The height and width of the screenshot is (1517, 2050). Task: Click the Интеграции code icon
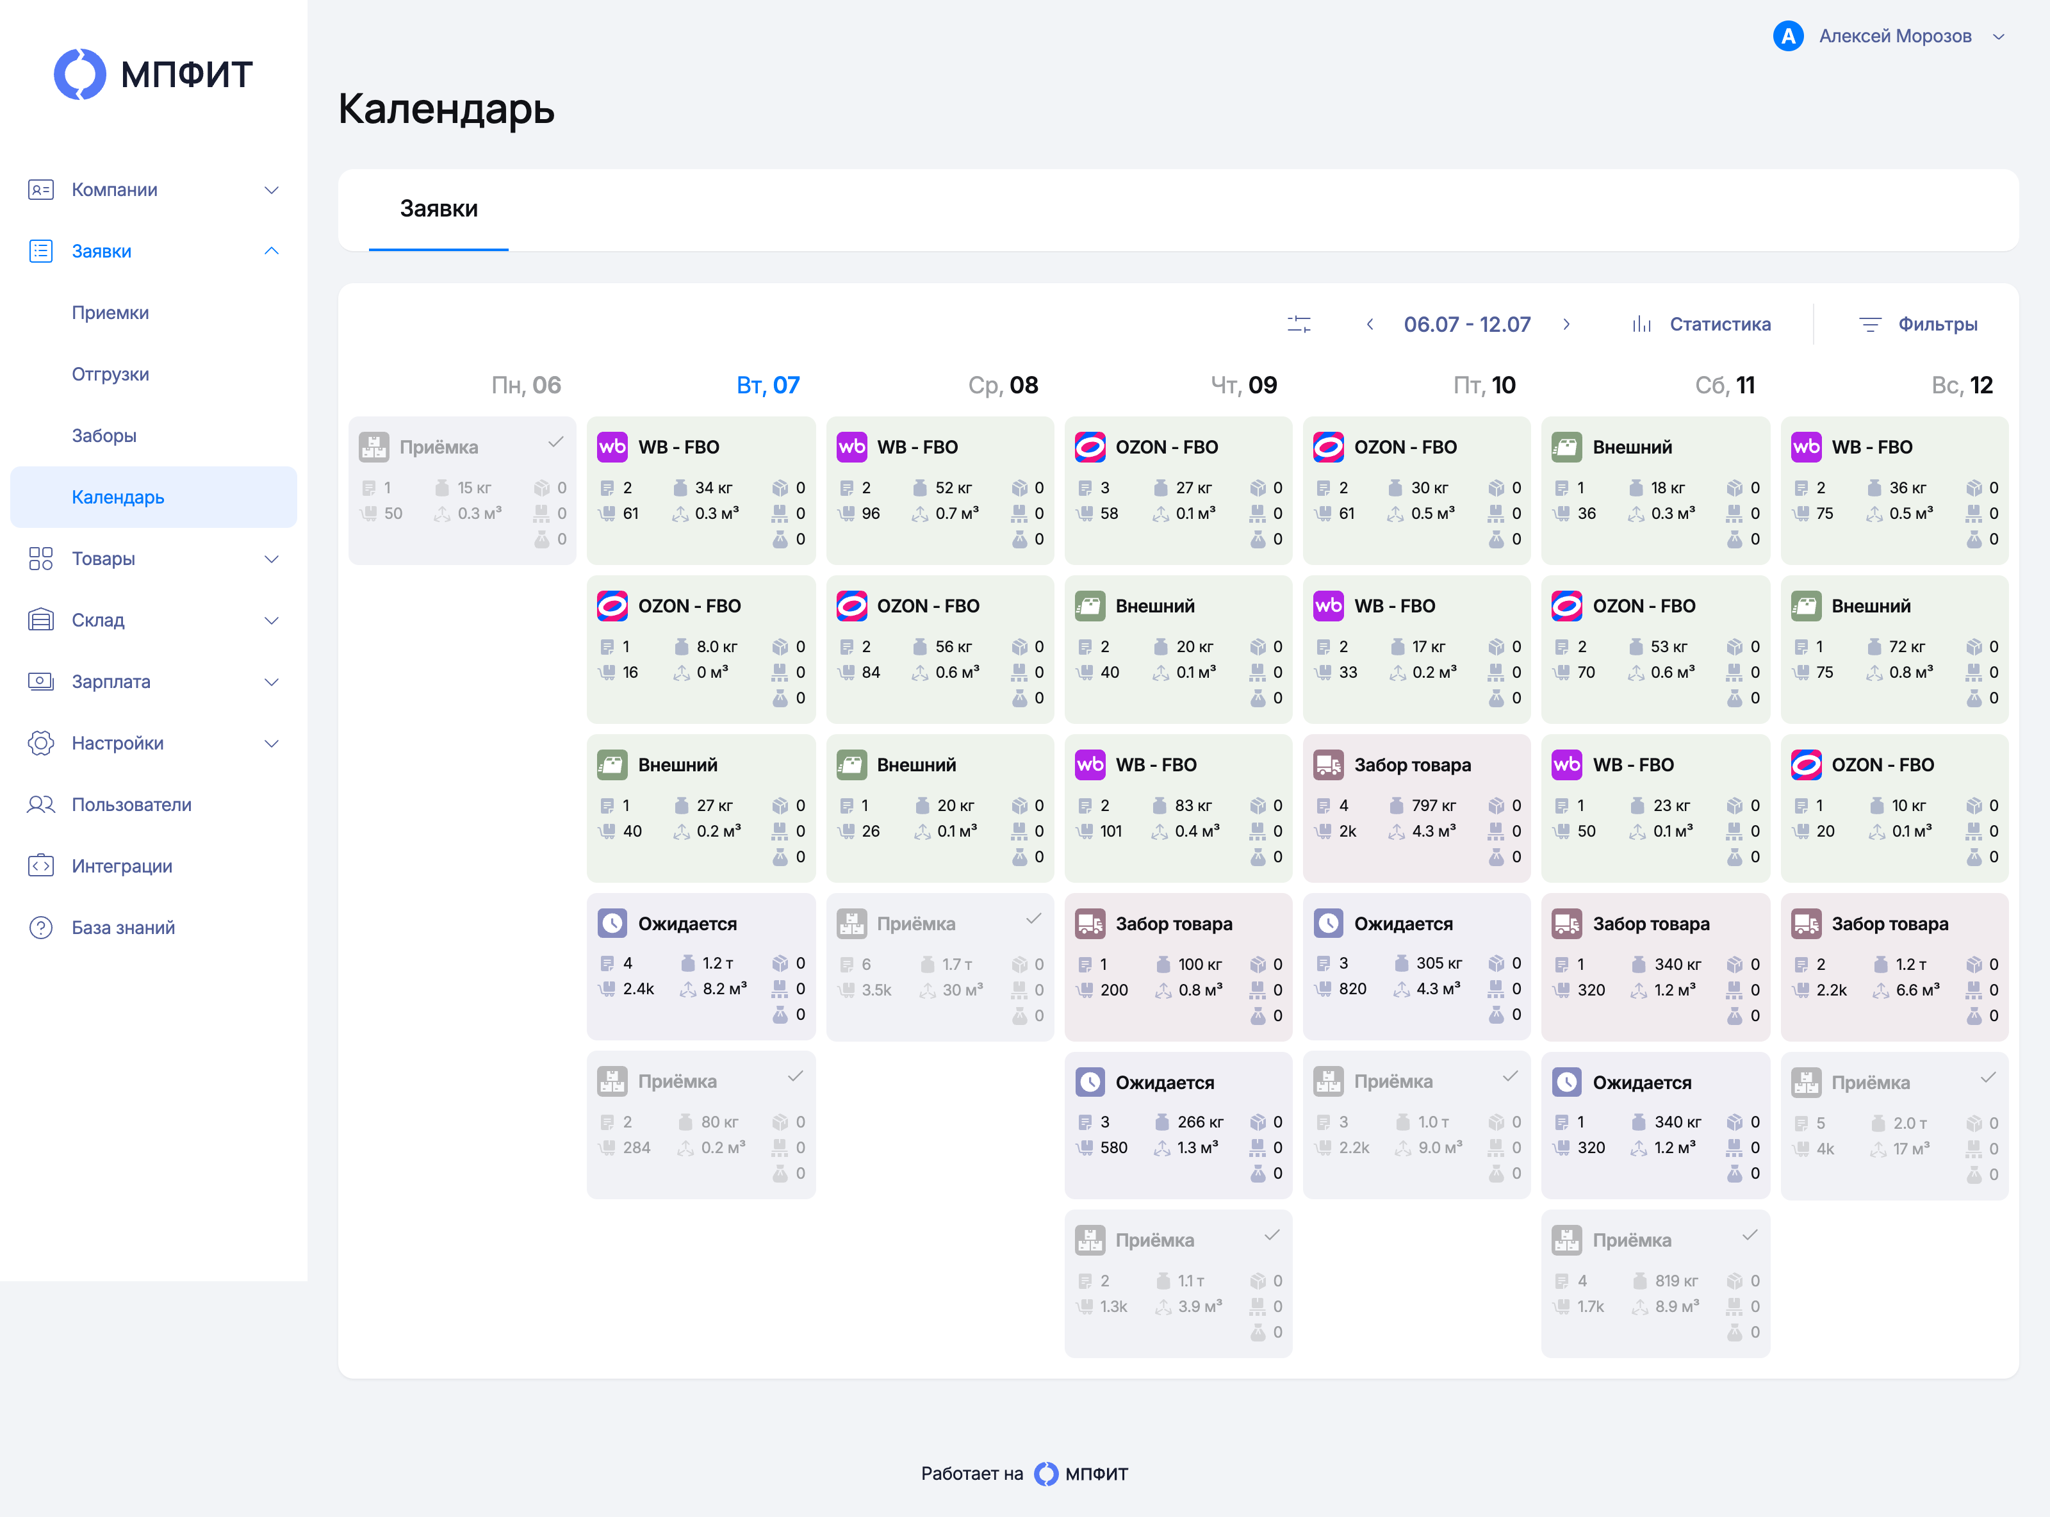coord(40,866)
